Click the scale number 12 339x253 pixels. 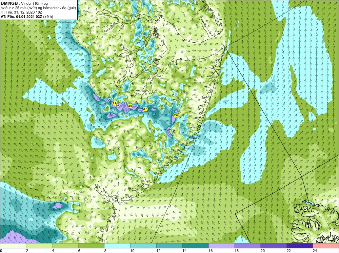click(x=158, y=251)
